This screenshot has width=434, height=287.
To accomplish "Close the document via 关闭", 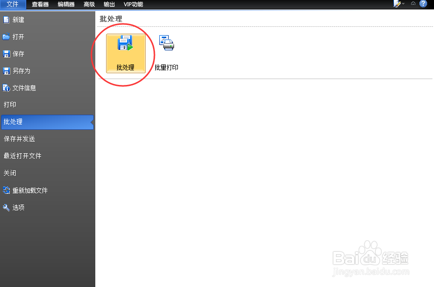I will pos(11,173).
